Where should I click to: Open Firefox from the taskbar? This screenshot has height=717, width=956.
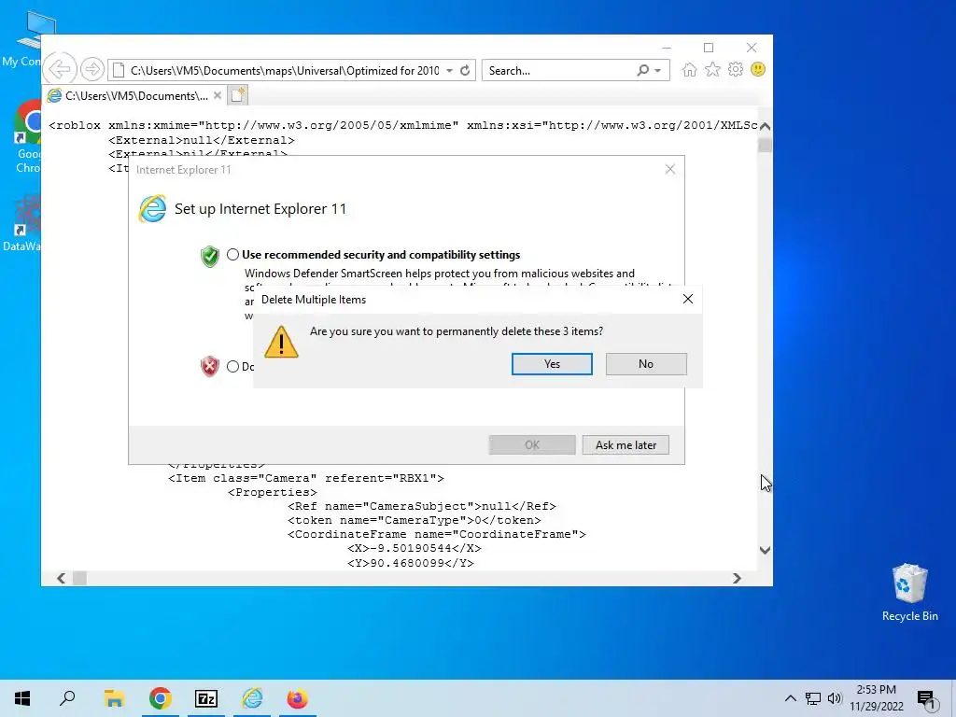(298, 698)
